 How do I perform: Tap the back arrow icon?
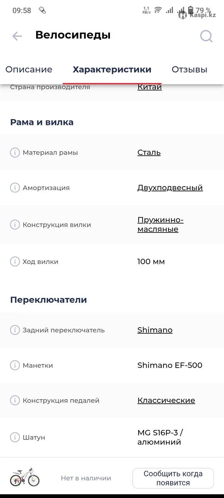pyautogui.click(x=17, y=36)
